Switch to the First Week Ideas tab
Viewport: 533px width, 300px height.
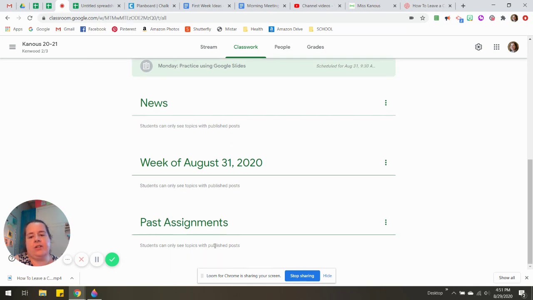(x=207, y=6)
